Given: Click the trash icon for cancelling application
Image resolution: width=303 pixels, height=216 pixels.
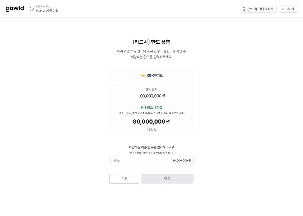Looking at the screenshot, I should point(244,9).
